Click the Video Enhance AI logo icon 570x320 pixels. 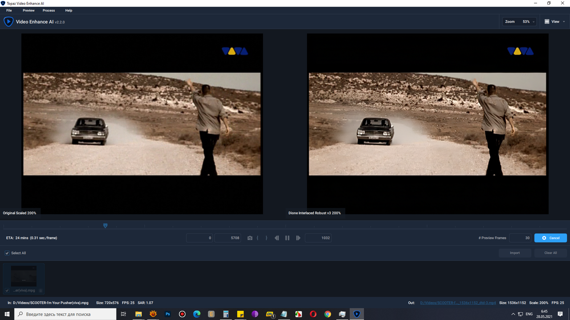[8, 21]
